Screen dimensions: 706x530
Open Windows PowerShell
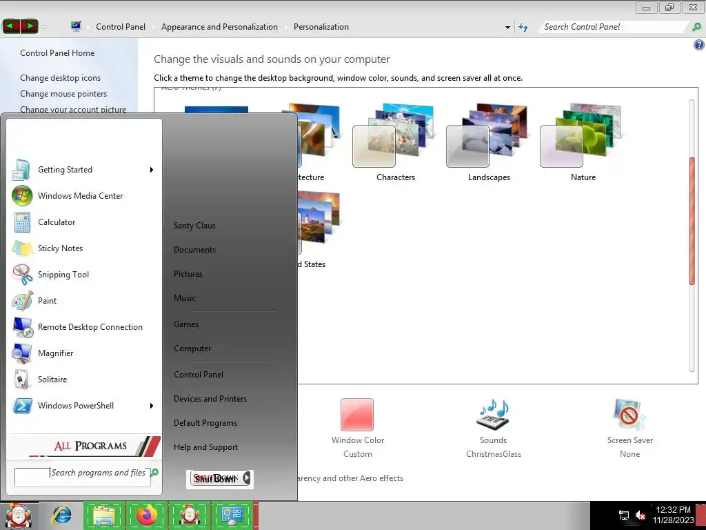pyautogui.click(x=83, y=405)
